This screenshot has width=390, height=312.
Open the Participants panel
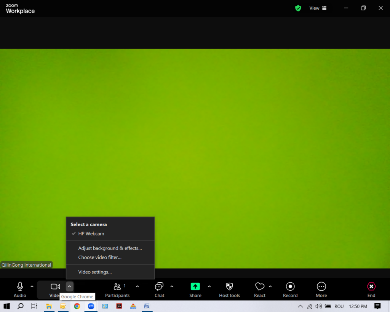[x=117, y=290]
